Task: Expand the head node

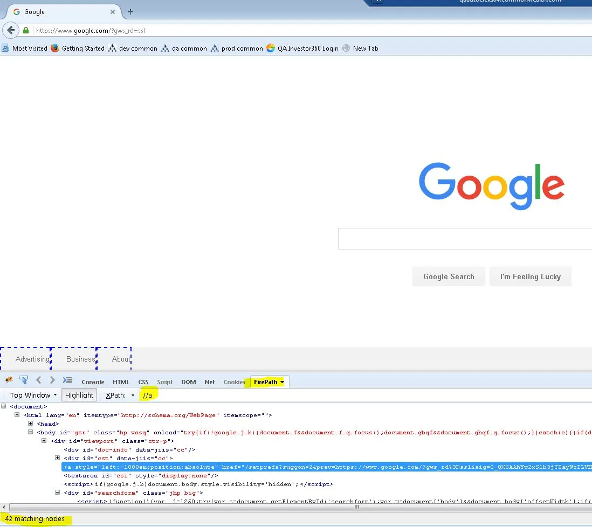Action: (31, 424)
